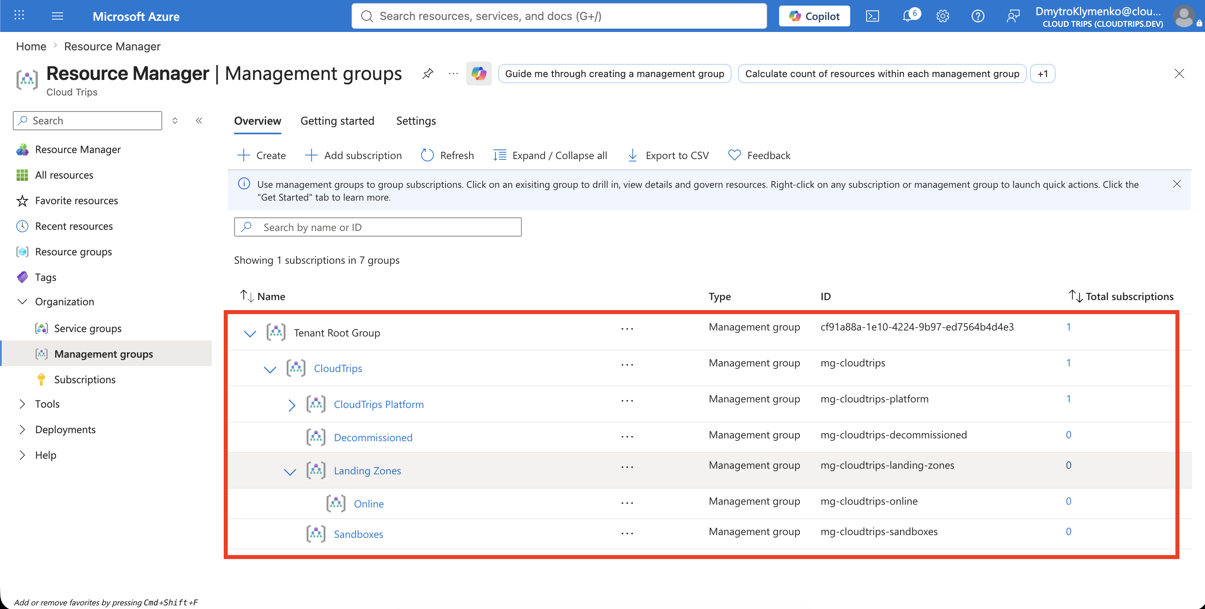Open the Azure apps grid launcher
Image resolution: width=1205 pixels, height=609 pixels.
[19, 16]
